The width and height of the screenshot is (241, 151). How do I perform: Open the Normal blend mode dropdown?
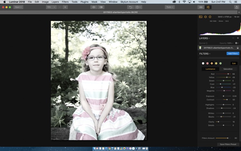203,43
